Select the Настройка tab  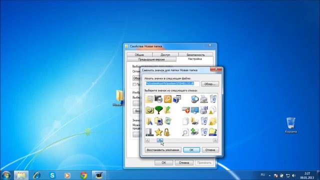pyautogui.click(x=194, y=59)
